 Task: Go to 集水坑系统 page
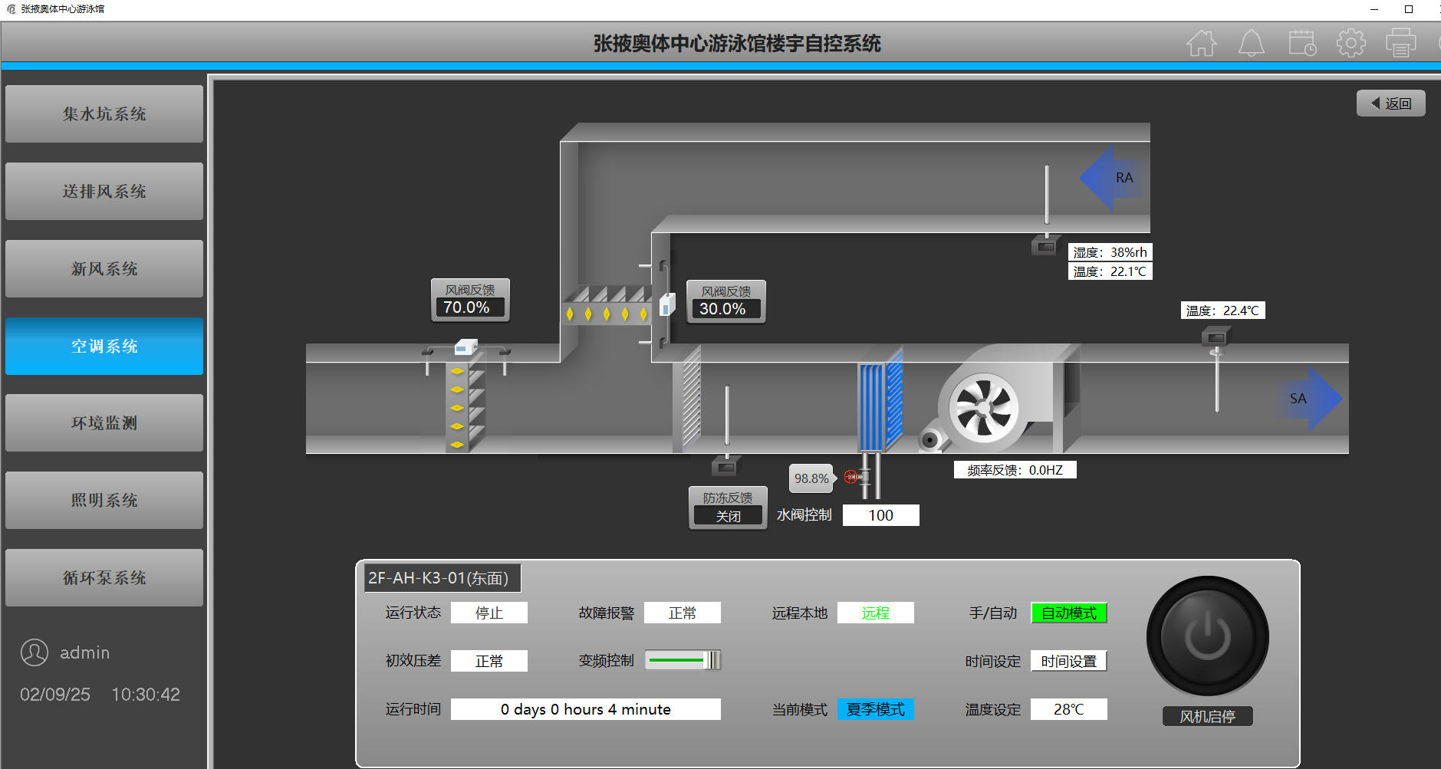tap(104, 113)
